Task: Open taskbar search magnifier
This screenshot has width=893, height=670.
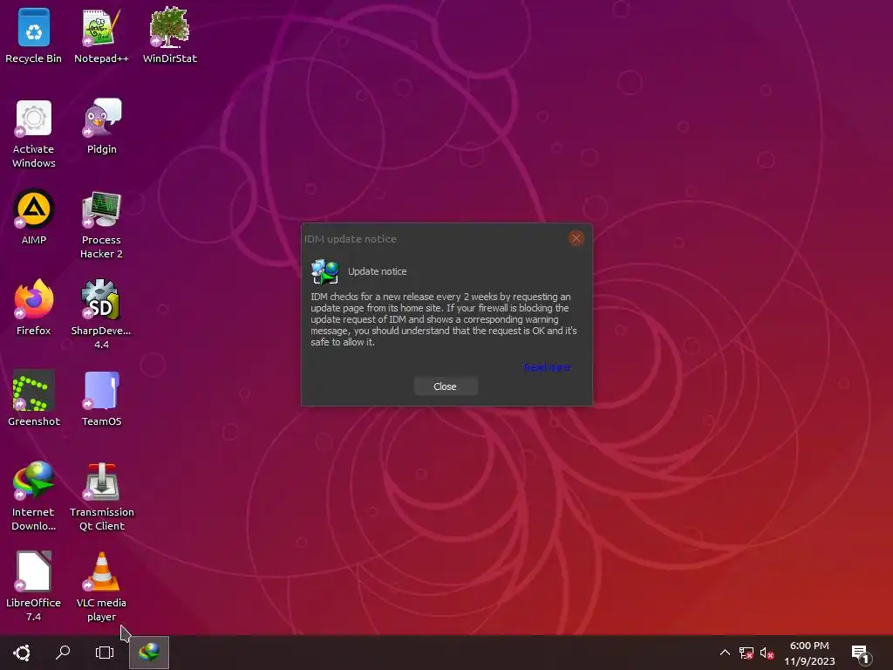Action: (63, 653)
